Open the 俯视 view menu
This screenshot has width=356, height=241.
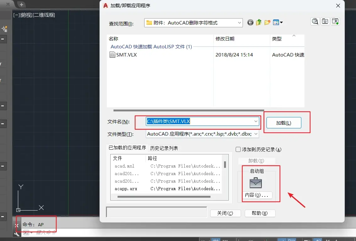[x=26, y=15]
